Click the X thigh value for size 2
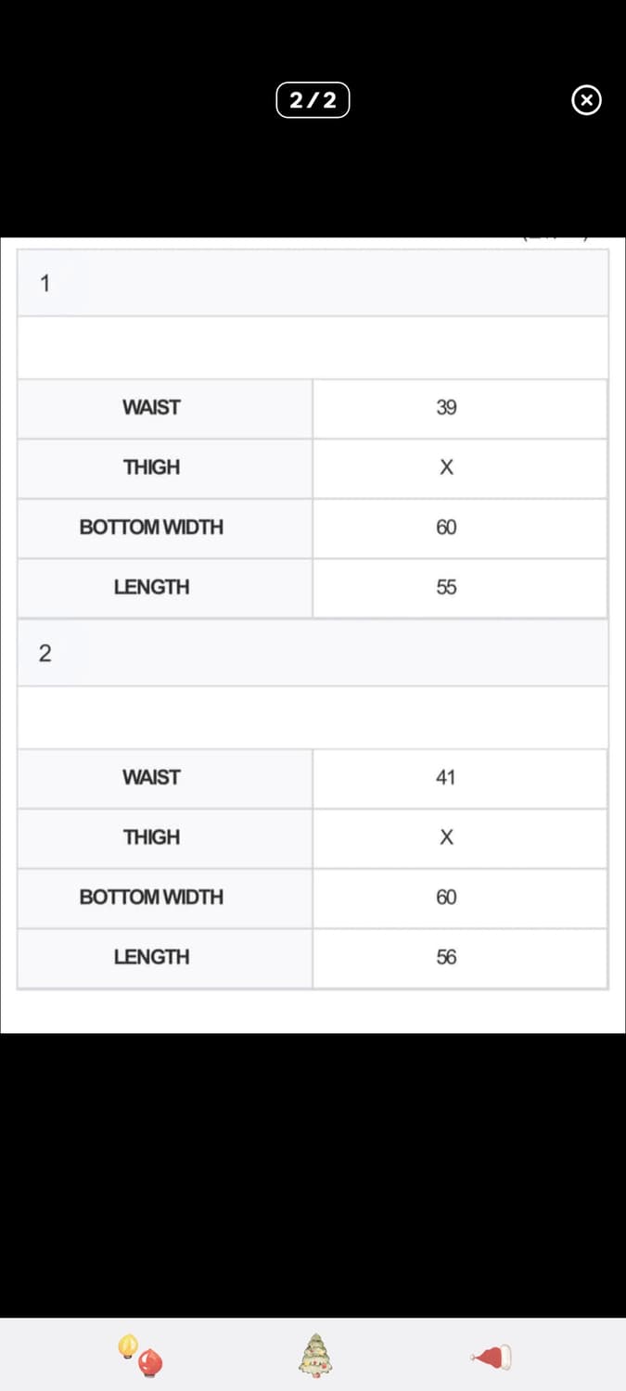The height and width of the screenshot is (1391, 626). point(446,837)
